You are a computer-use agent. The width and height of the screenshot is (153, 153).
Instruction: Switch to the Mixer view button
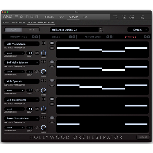(x=31, y=30)
